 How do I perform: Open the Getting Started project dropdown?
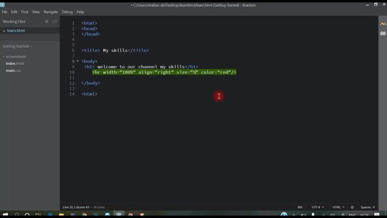tap(17, 46)
